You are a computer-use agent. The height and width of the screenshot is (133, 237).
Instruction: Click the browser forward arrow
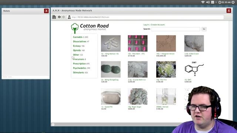(63, 17)
